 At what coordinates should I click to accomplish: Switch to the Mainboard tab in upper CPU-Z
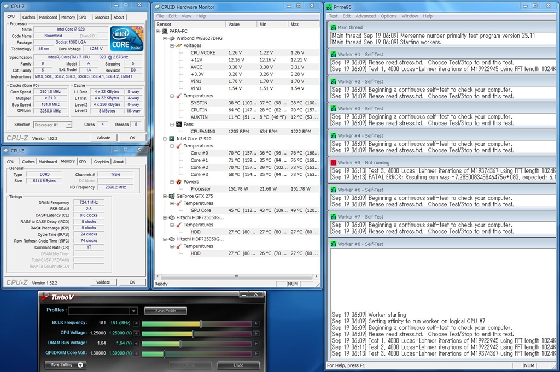[48, 17]
